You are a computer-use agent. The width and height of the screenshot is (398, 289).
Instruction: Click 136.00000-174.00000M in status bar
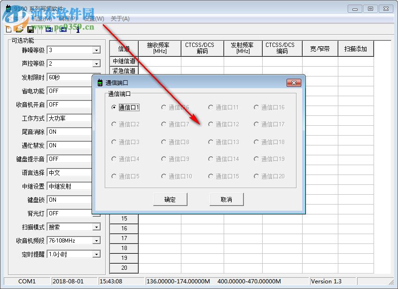click(x=178, y=281)
